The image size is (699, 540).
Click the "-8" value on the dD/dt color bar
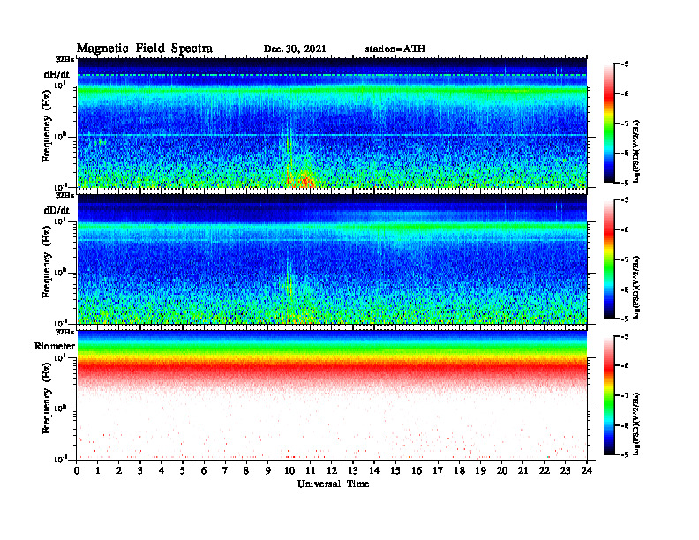(624, 289)
